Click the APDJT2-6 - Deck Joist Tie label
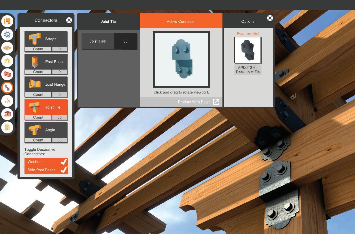The width and height of the screenshot is (355, 234). [x=248, y=70]
